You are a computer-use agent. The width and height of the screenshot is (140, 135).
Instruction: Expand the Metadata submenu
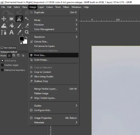[53, 122]
